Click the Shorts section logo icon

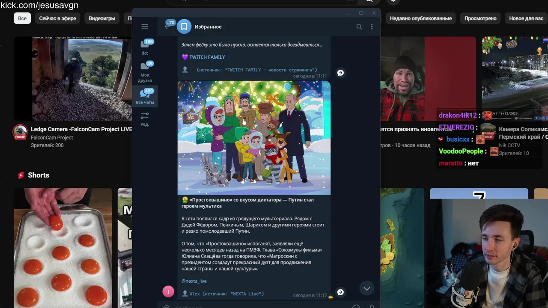(21, 175)
